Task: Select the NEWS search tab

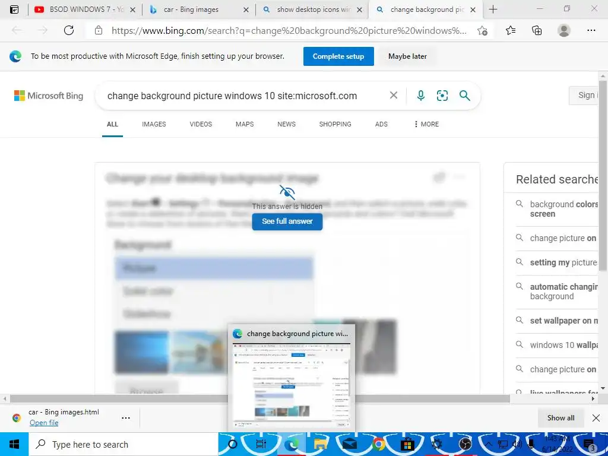Action: 287,124
